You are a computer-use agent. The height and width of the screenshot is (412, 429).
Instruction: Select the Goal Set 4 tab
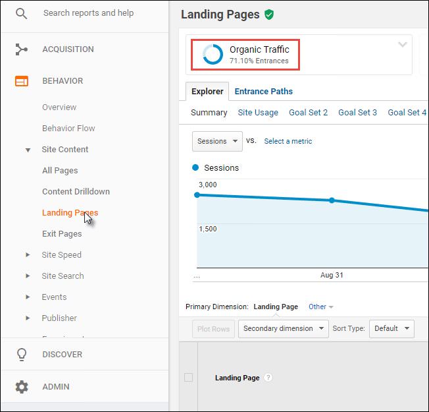(407, 112)
